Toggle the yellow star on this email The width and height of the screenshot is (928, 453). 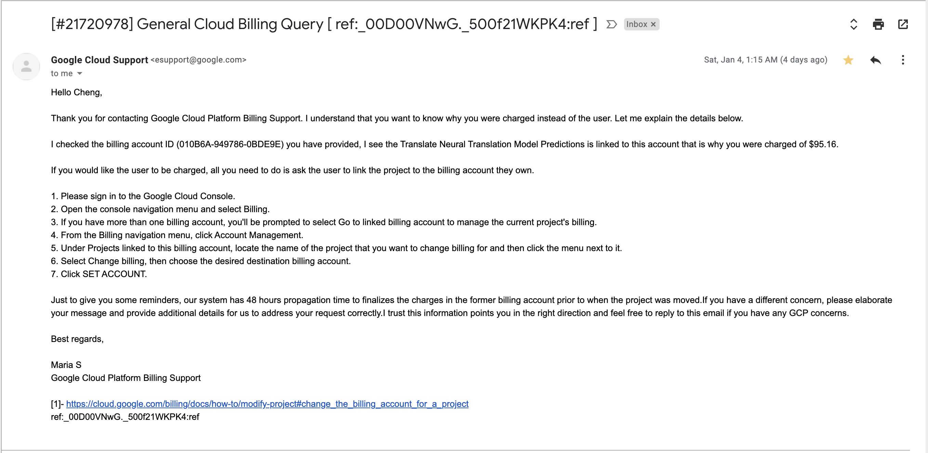[x=848, y=60]
